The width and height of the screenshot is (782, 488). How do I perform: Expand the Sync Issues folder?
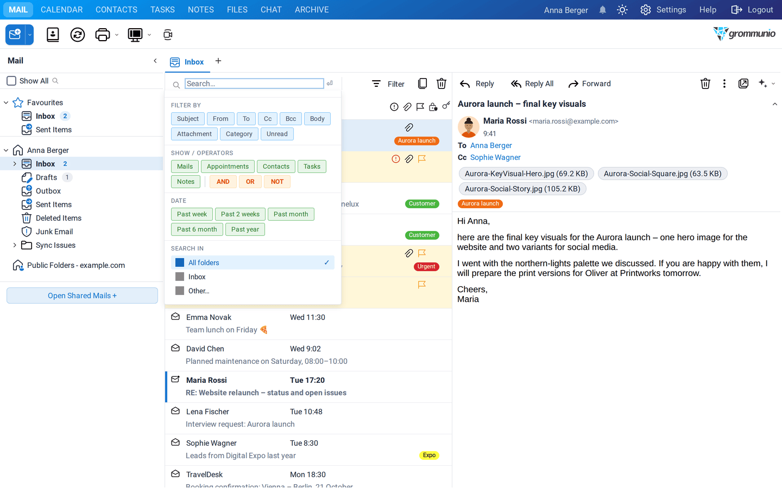point(15,245)
